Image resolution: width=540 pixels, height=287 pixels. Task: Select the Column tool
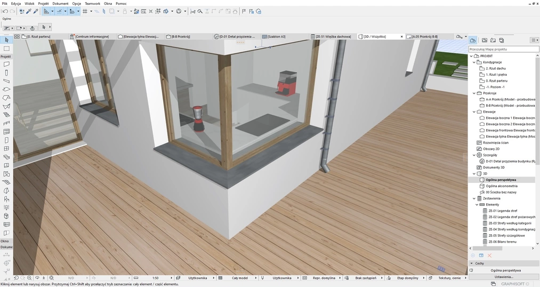(6, 73)
